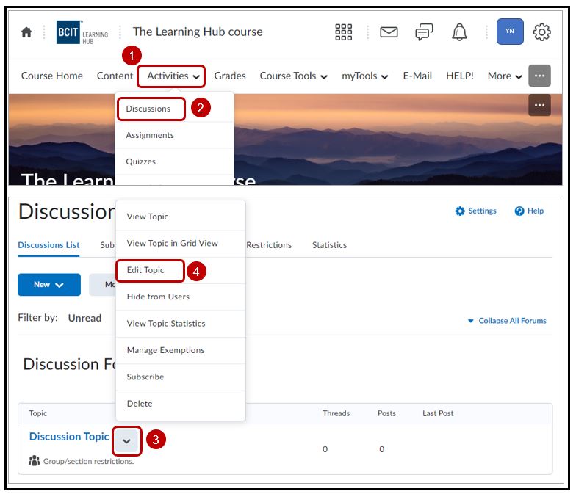Open the discussions Settings link
576x494 pixels.
(476, 211)
